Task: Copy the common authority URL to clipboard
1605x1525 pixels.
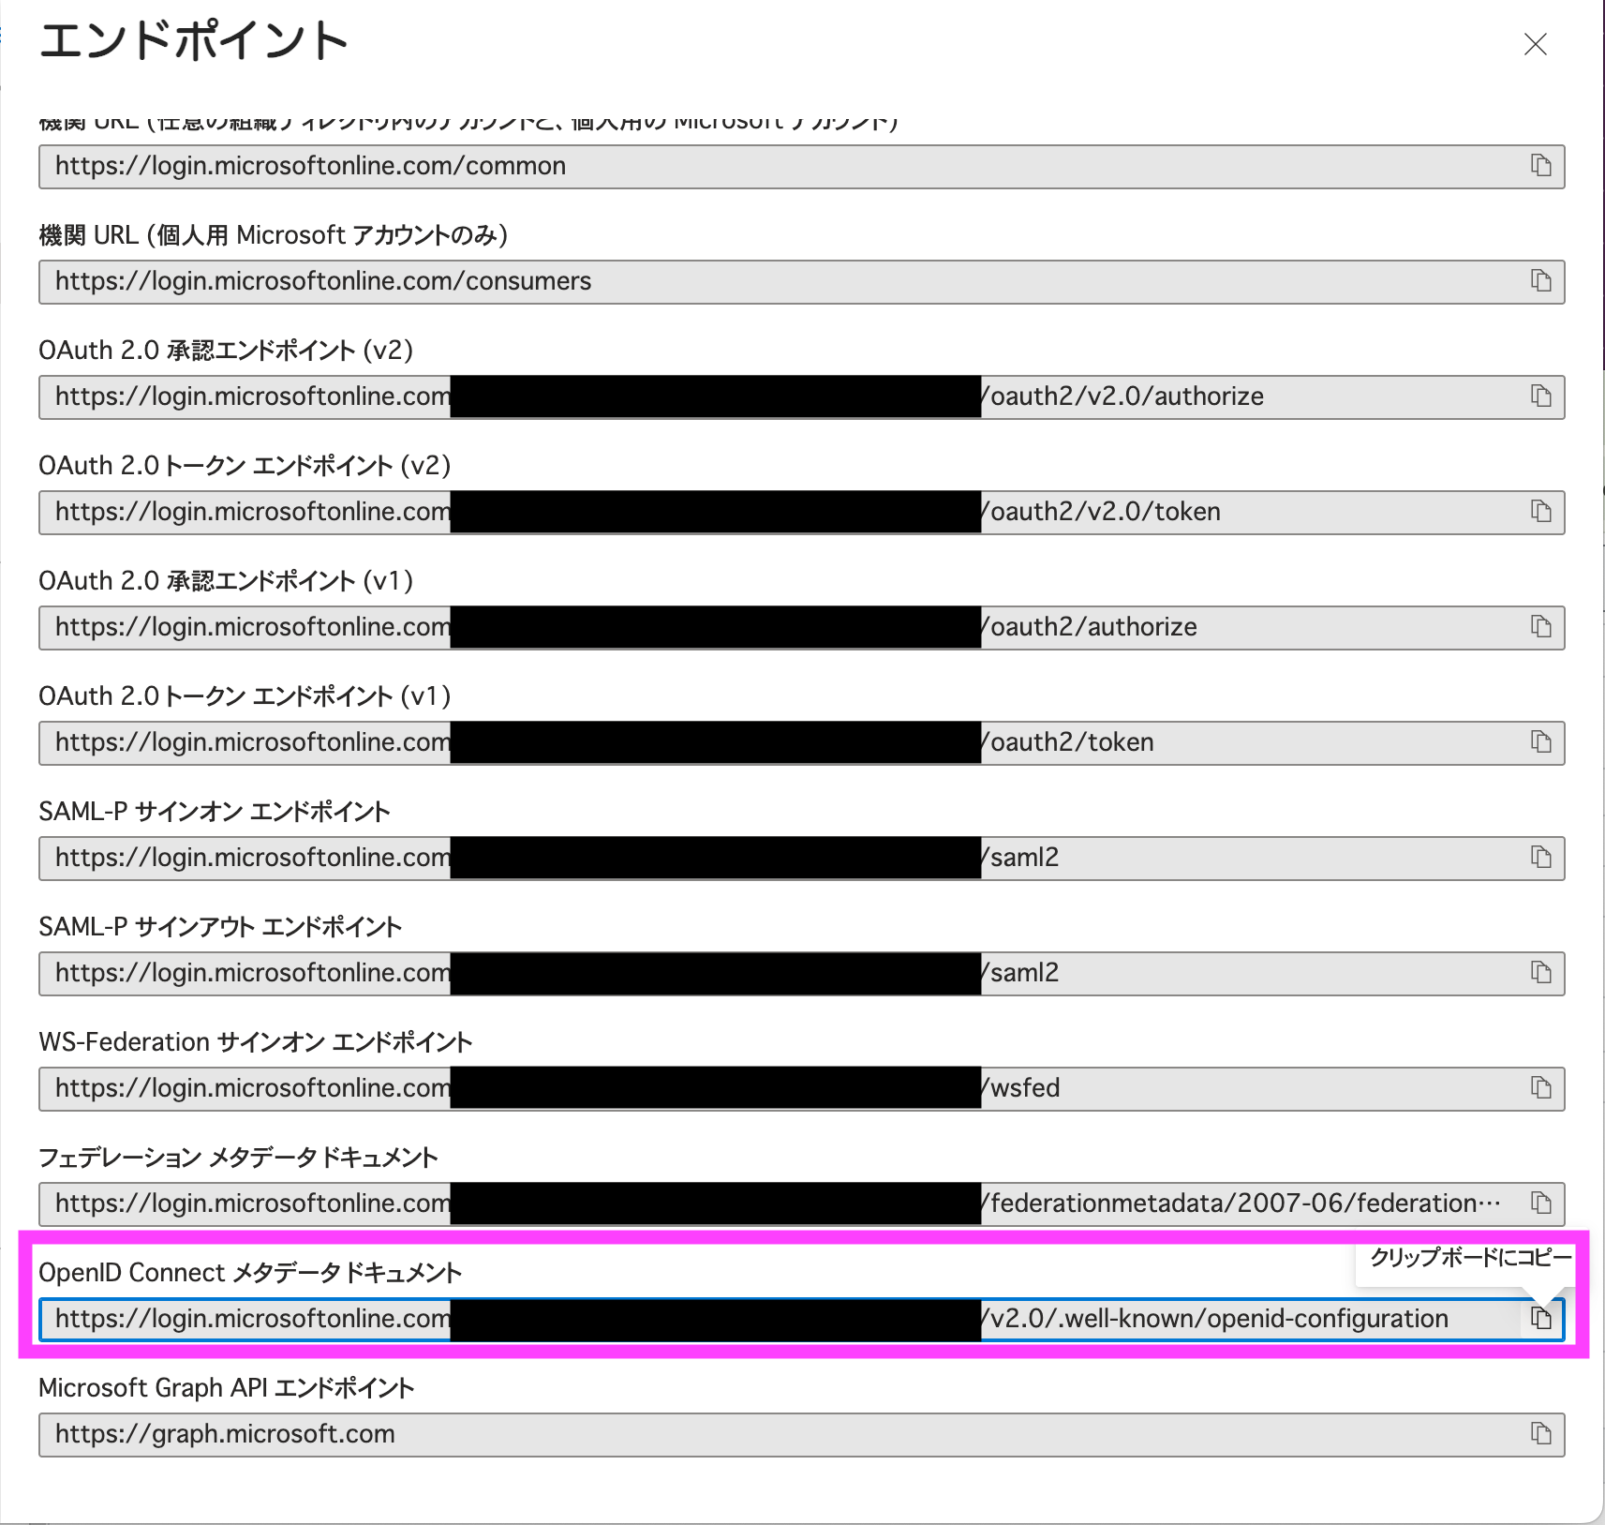Action: pos(1541,166)
